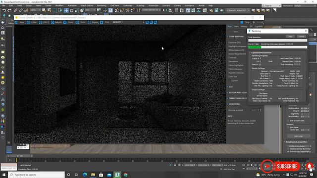Click Play Animation button
The height and width of the screenshot is (178, 317).
pos(252,165)
